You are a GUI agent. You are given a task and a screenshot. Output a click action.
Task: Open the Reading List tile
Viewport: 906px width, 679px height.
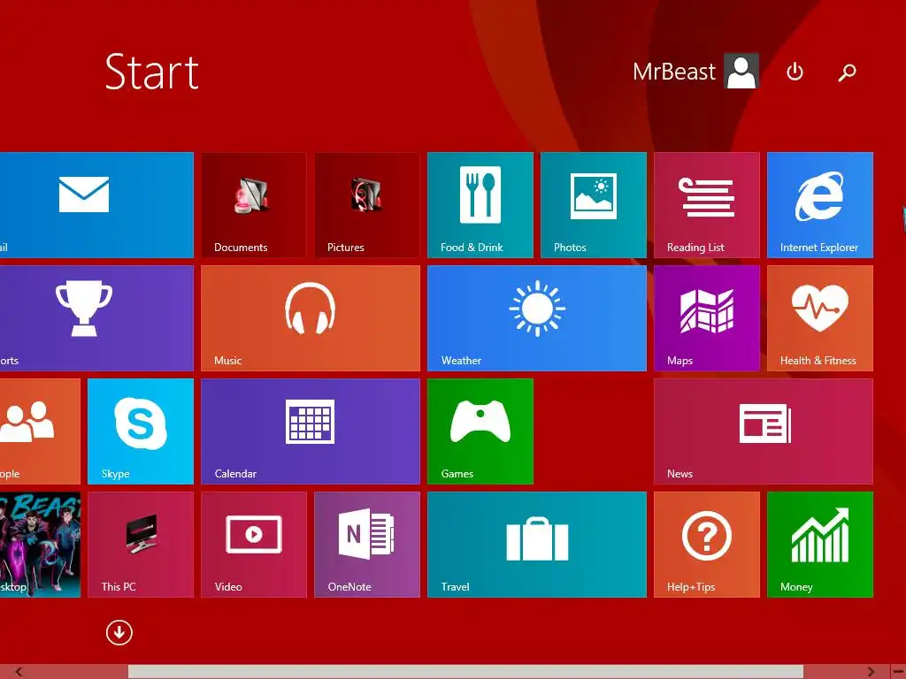707,205
